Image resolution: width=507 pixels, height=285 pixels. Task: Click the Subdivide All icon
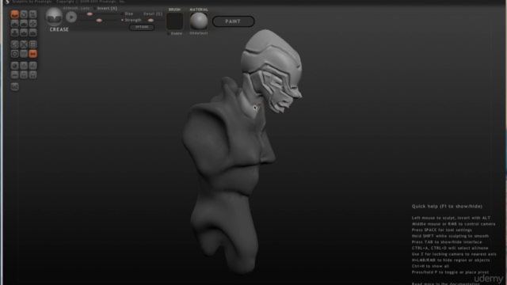coord(32,44)
